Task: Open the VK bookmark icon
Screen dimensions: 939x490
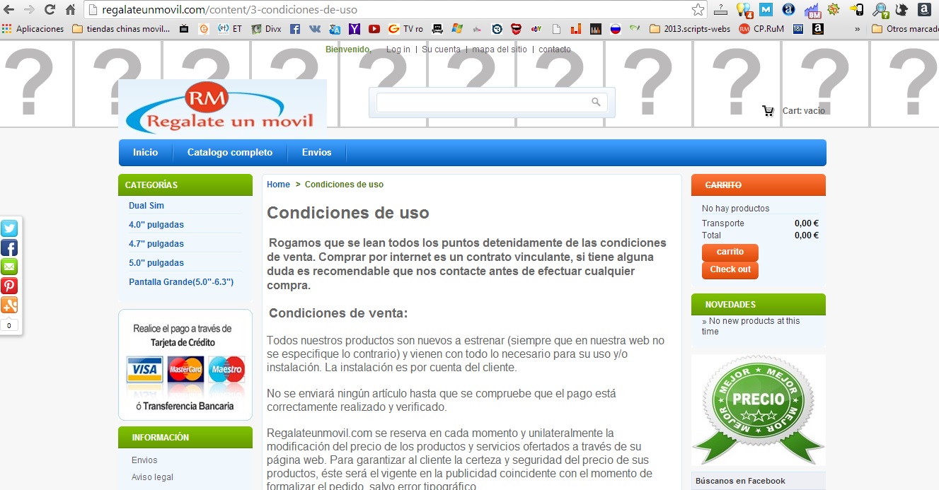Action: [314, 29]
